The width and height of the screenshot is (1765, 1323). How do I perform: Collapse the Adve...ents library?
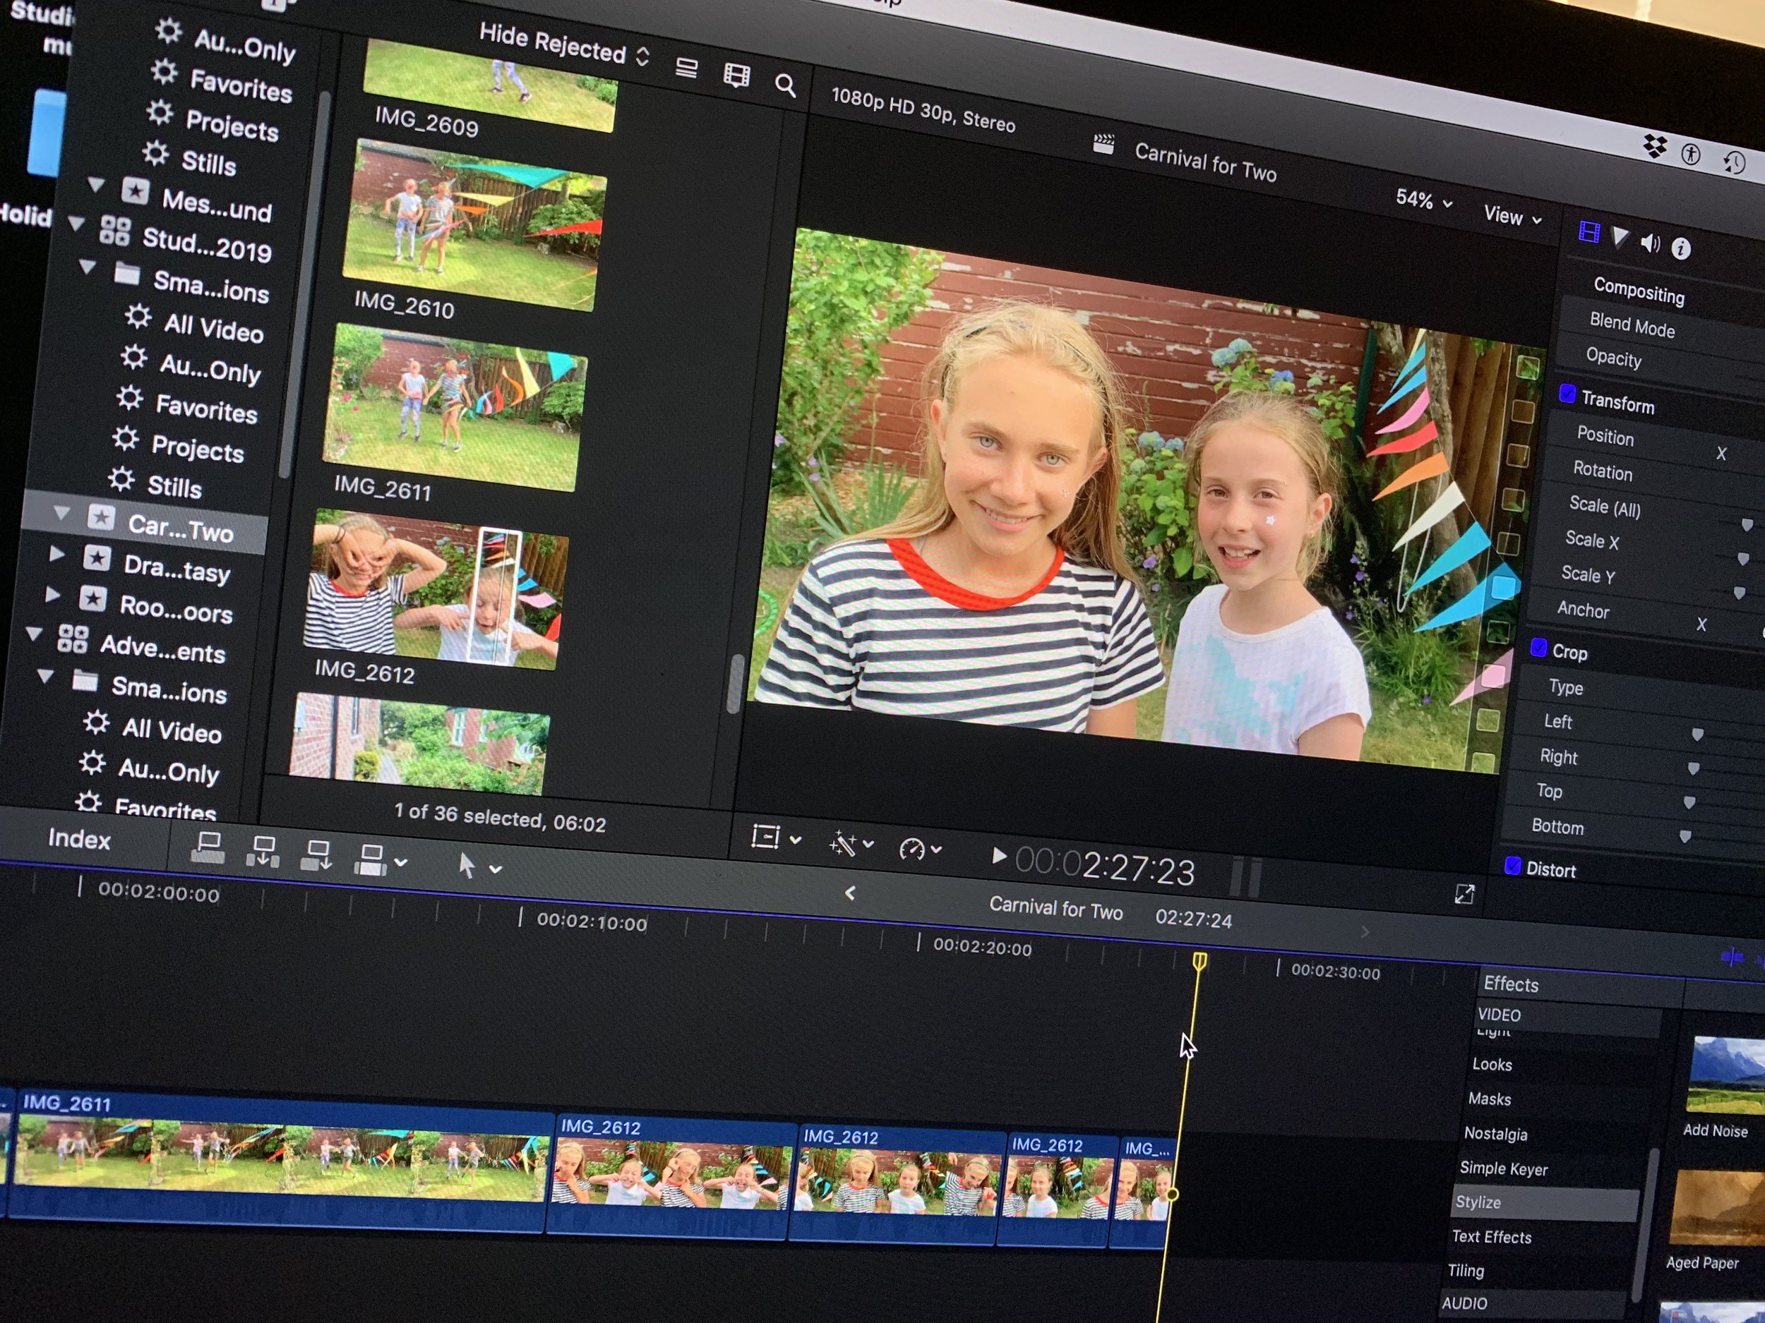tap(33, 634)
